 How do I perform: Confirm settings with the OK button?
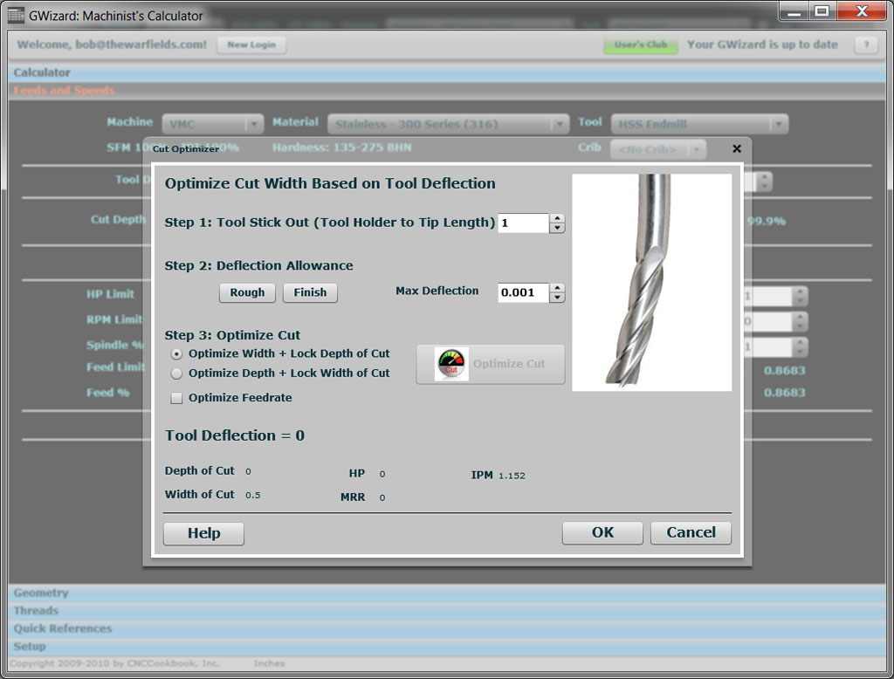tap(602, 532)
